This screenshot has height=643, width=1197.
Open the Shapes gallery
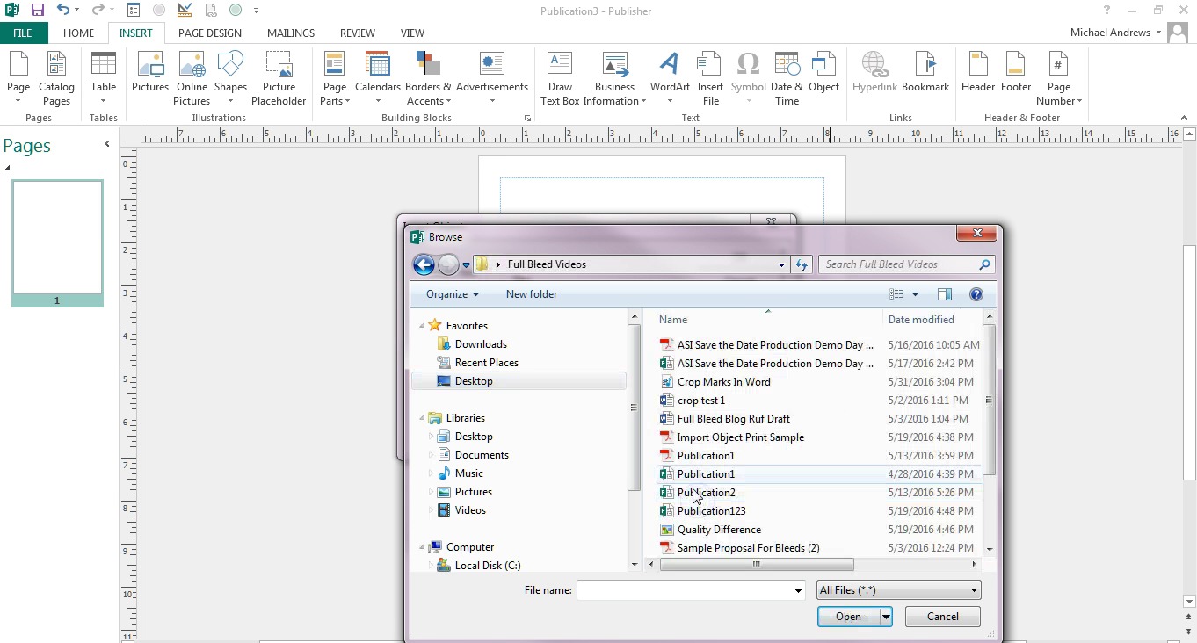pos(230,79)
